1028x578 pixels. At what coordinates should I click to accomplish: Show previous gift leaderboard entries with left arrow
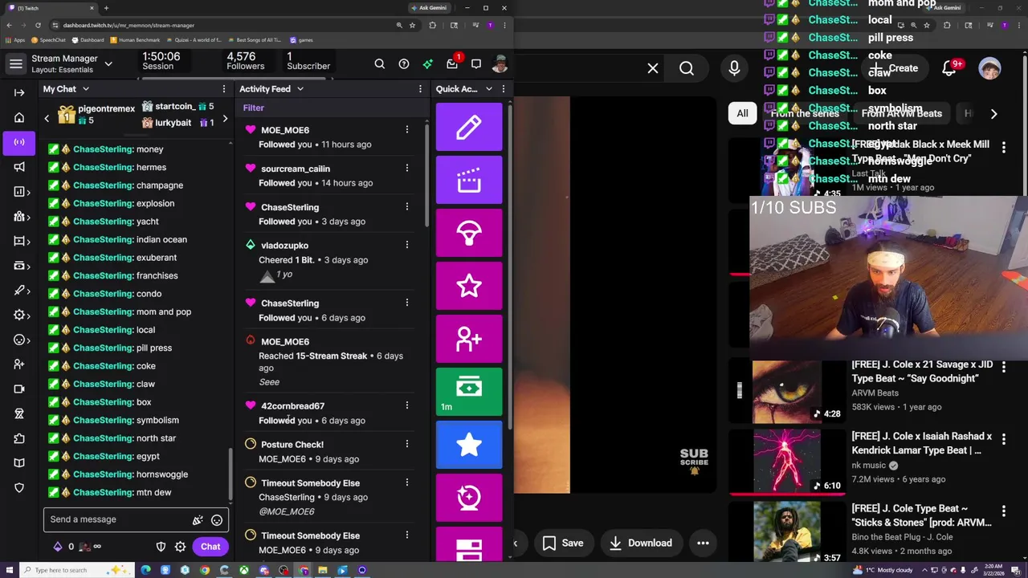(47, 119)
